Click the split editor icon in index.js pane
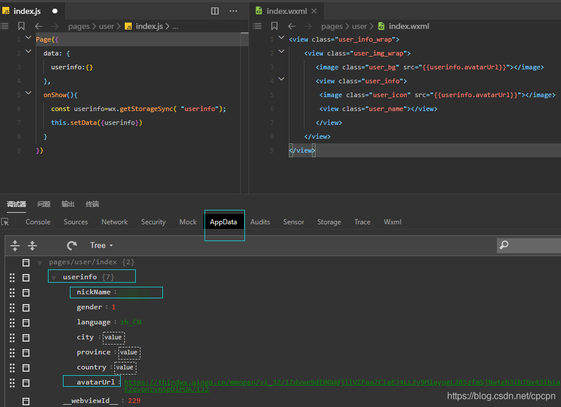 coord(215,11)
